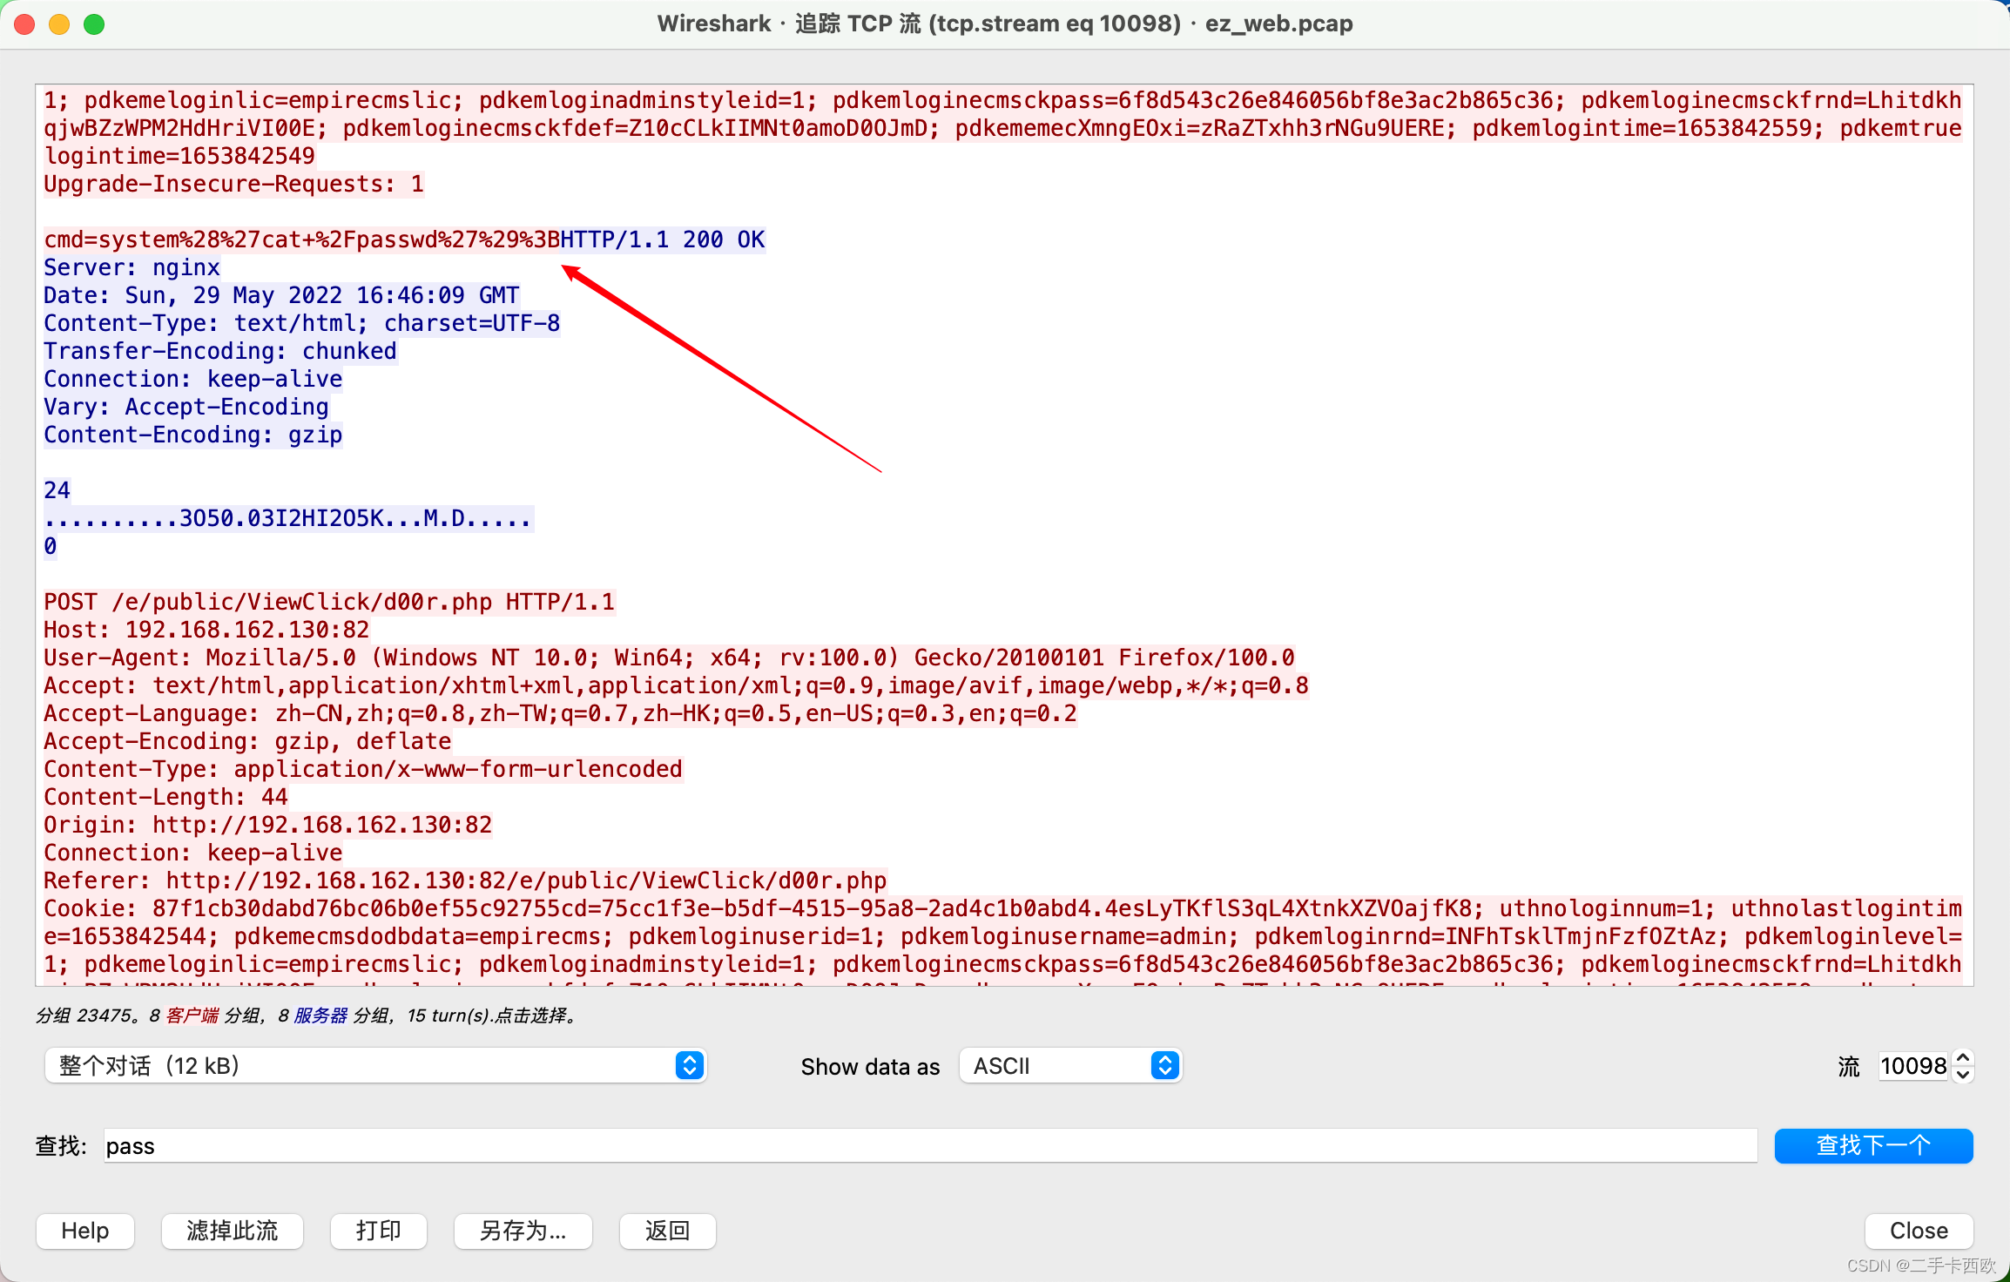Click the Accept: text/html request header line
2010x1282 pixels.
676,685
